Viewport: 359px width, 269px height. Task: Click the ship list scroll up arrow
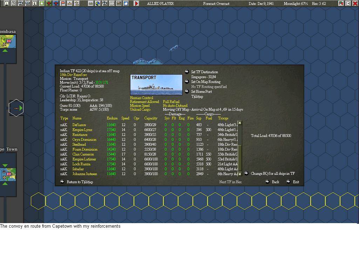tap(240, 123)
